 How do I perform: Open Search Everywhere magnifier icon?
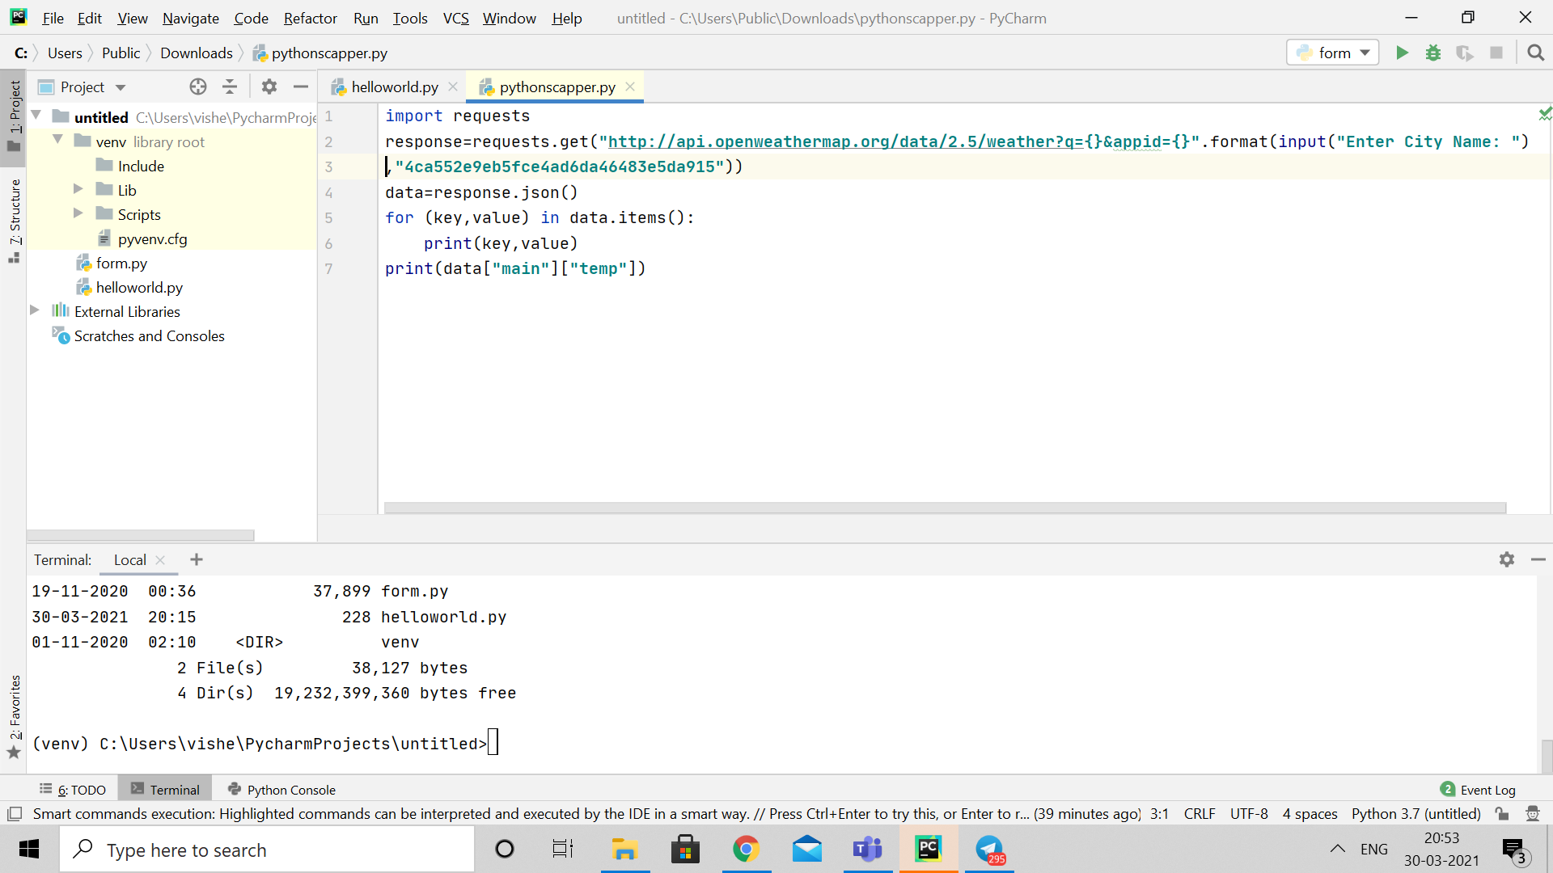[x=1535, y=53]
